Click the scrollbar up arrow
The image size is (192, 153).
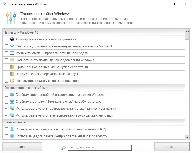click(187, 31)
